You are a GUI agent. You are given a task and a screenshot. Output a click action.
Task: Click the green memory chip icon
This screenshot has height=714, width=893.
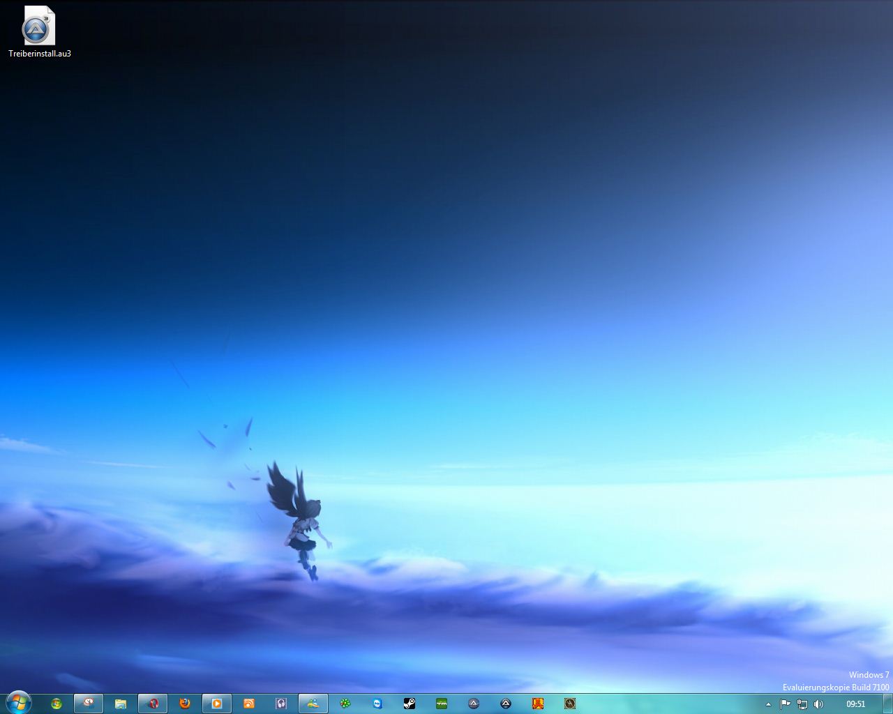coord(442,704)
